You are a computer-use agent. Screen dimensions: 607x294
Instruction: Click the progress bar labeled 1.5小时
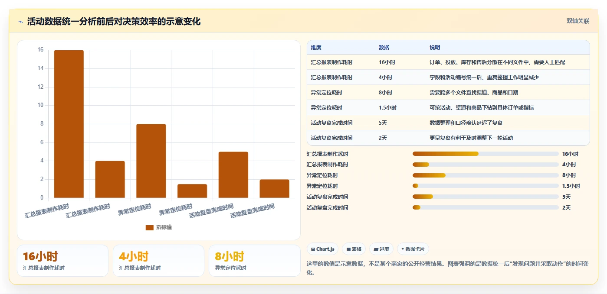point(486,186)
